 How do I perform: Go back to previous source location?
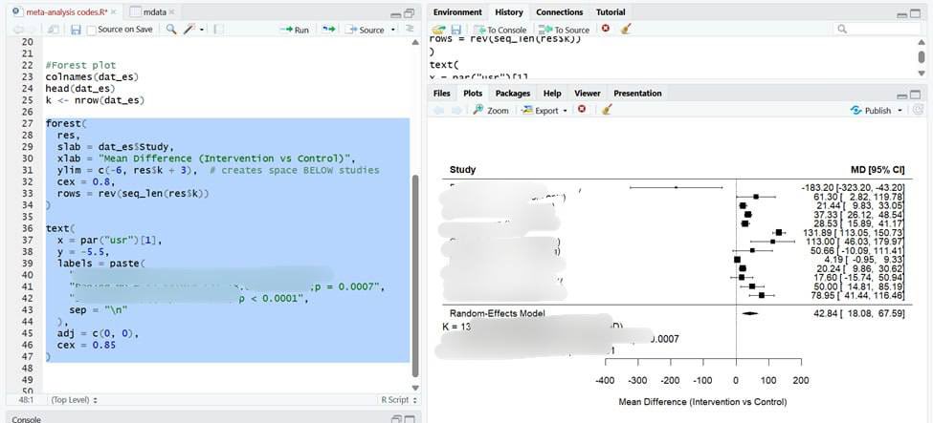point(18,29)
